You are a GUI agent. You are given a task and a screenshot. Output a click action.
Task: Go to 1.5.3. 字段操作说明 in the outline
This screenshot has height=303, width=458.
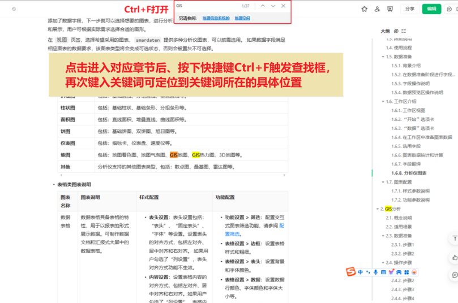(x=410, y=84)
